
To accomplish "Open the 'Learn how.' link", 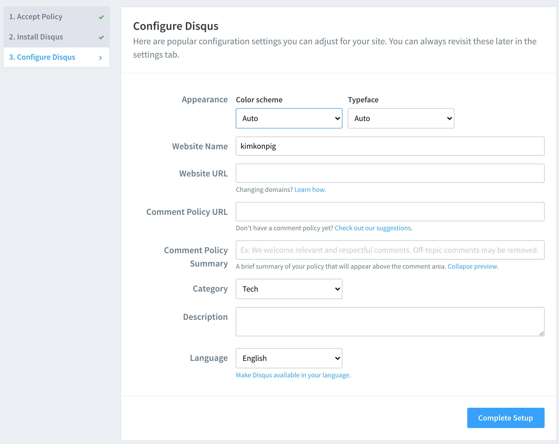I will click(310, 190).
